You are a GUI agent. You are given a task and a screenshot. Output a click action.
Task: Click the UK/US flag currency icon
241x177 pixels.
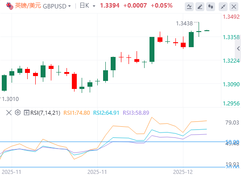tap(10, 6)
